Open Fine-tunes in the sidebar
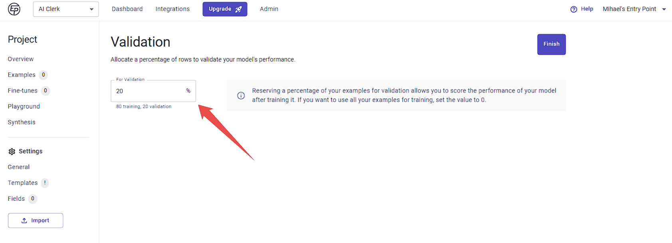 (23, 91)
